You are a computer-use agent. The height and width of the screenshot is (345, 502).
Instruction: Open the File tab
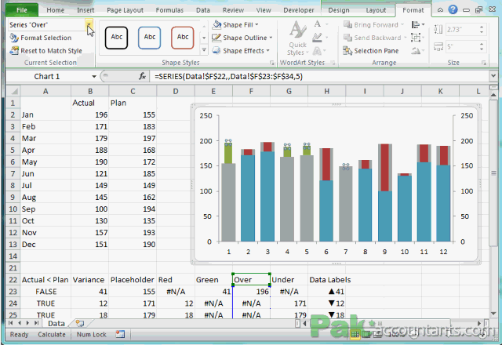(22, 10)
